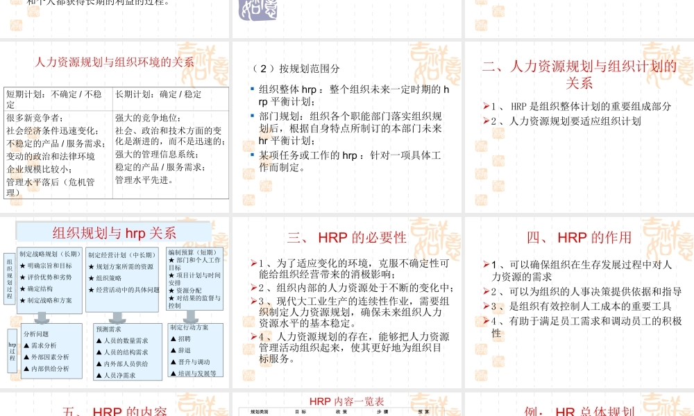Click point 4、人力资源规划的存在
Image resolution: width=694 pixels, height=416 pixels.
[x=354, y=347]
